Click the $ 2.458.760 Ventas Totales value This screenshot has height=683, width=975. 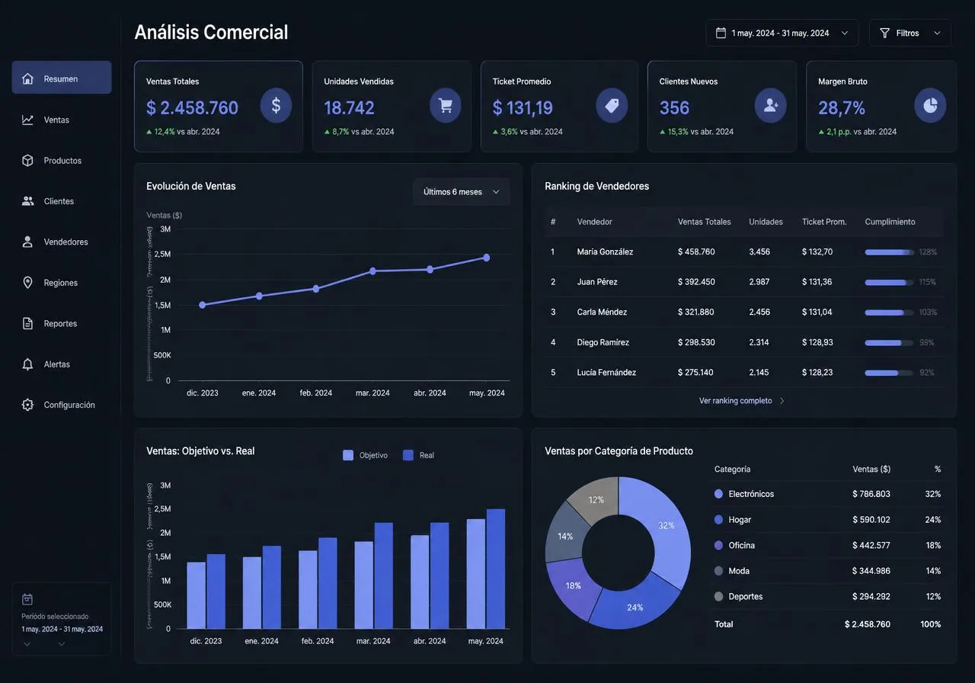pyautogui.click(x=192, y=107)
